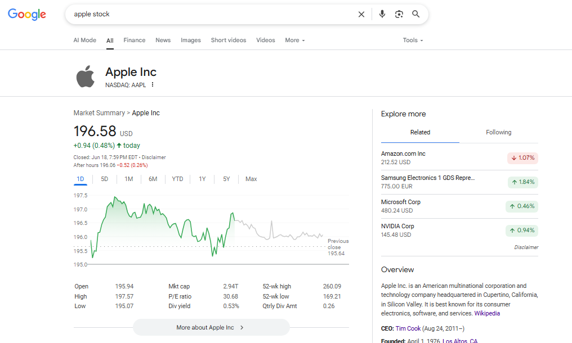Display the Max chart range
This screenshot has width=572, height=343.
[x=251, y=179]
